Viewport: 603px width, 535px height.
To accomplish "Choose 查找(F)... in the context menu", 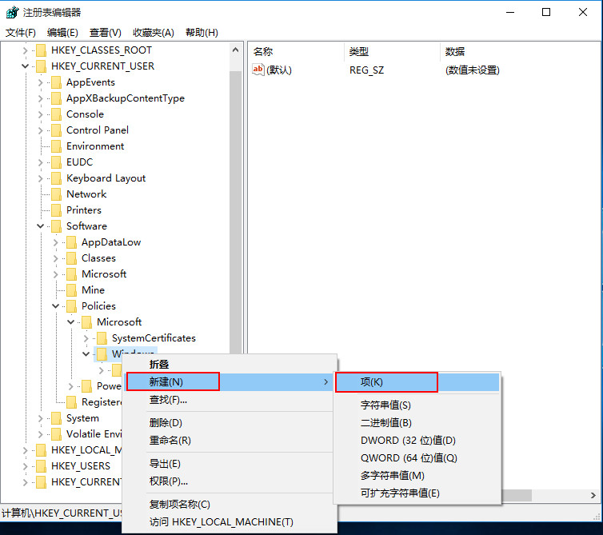I will 230,400.
